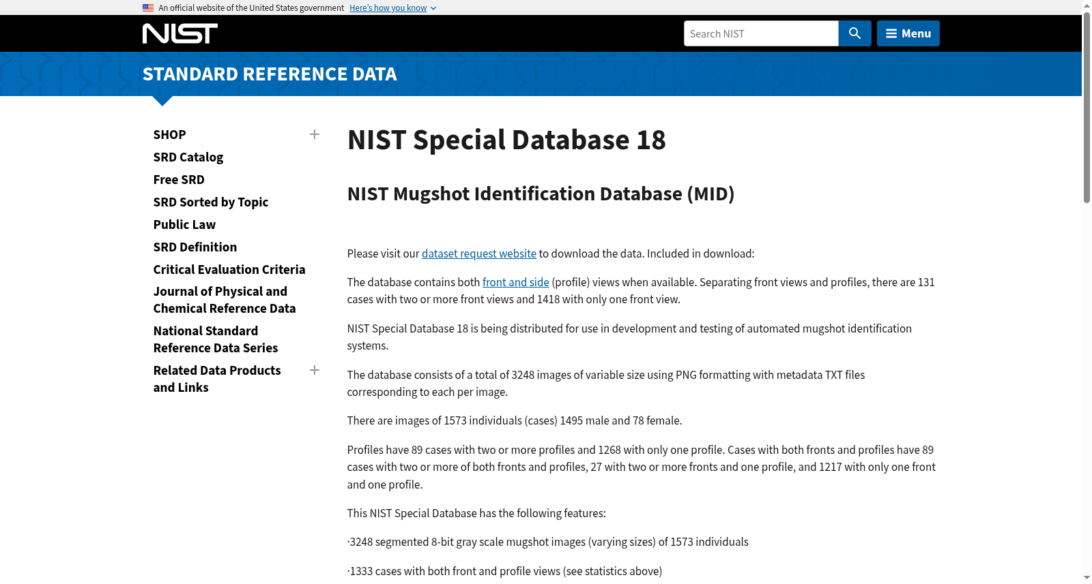This screenshot has height=584, width=1092.
Task: Click the NIST logo
Action: pos(180,33)
